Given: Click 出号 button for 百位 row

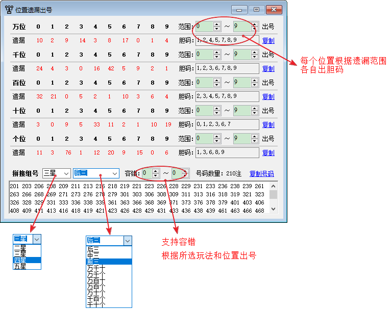Looking at the screenshot, I should 268,82.
